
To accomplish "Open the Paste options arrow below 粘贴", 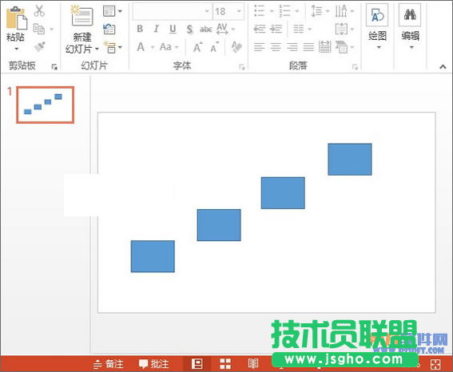I will pyautogui.click(x=17, y=49).
